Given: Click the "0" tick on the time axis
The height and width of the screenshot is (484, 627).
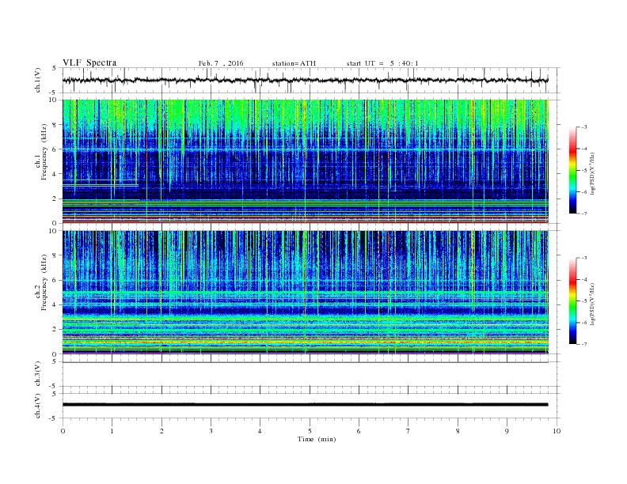Looking at the screenshot, I should click(x=63, y=431).
